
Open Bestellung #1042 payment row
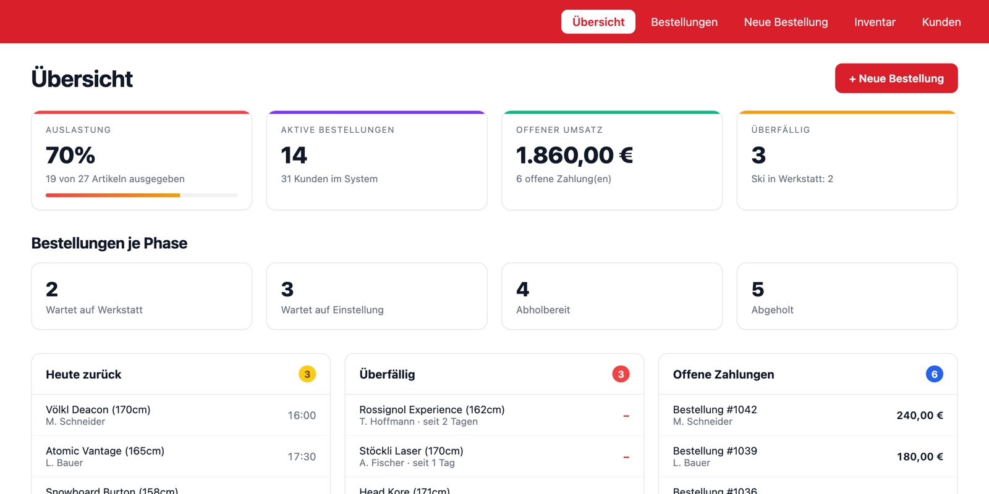tap(808, 416)
